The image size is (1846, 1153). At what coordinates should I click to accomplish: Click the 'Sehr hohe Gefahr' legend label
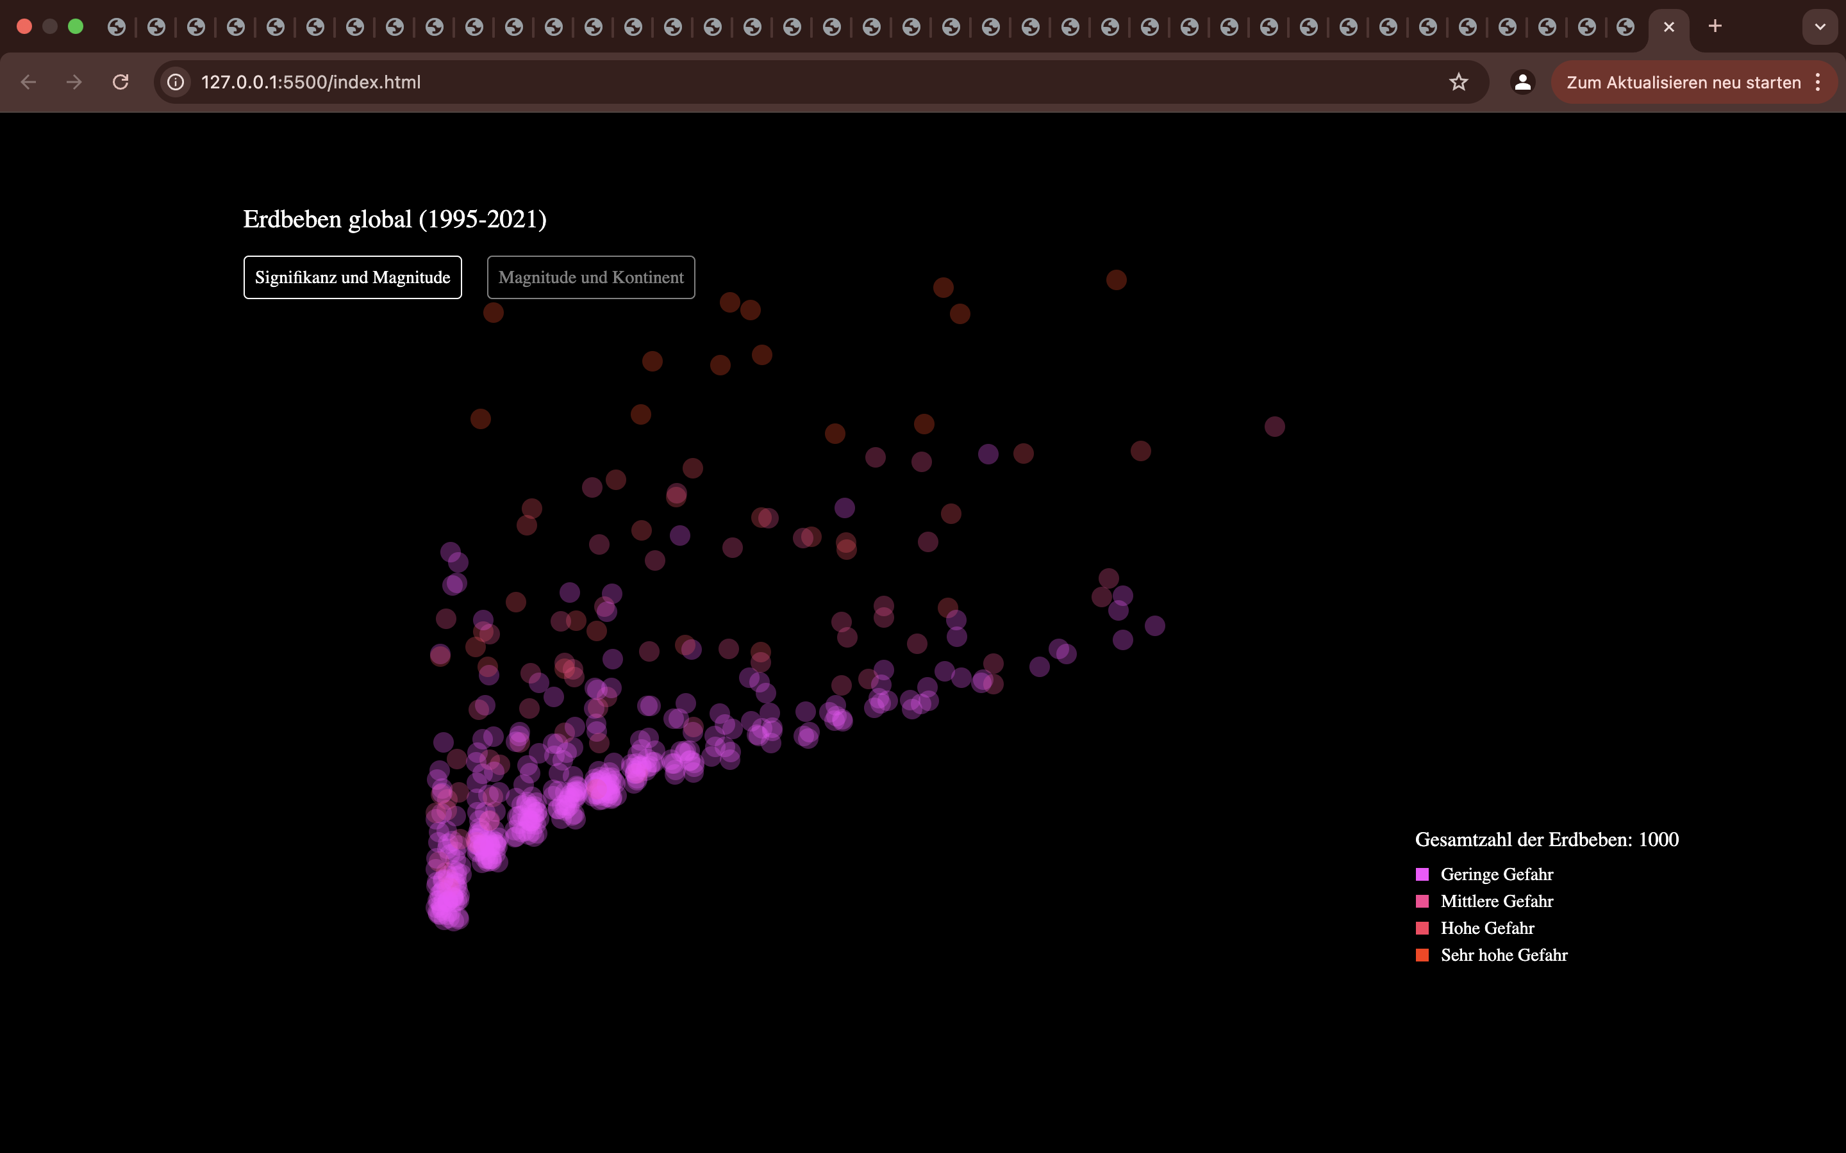point(1504,956)
